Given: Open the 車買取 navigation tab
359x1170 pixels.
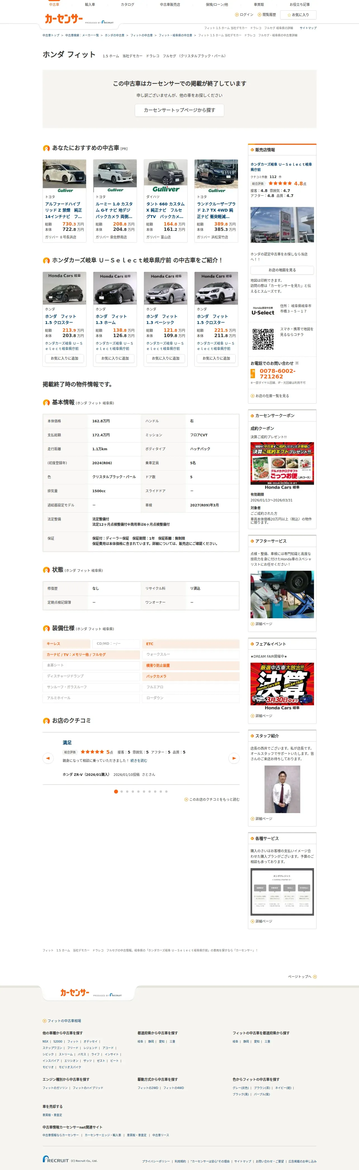Looking at the screenshot, I should tap(259, 4).
